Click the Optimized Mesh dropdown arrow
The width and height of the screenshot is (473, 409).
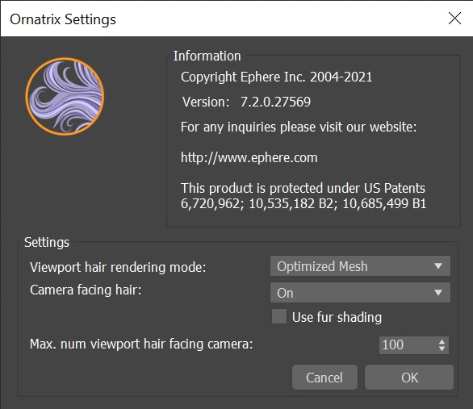click(x=438, y=266)
